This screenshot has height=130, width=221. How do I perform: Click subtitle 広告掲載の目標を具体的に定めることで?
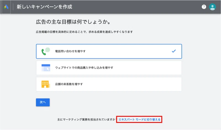61,32
